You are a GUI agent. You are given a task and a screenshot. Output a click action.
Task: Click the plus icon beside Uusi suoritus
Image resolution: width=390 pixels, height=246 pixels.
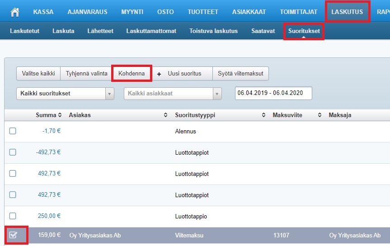click(159, 74)
